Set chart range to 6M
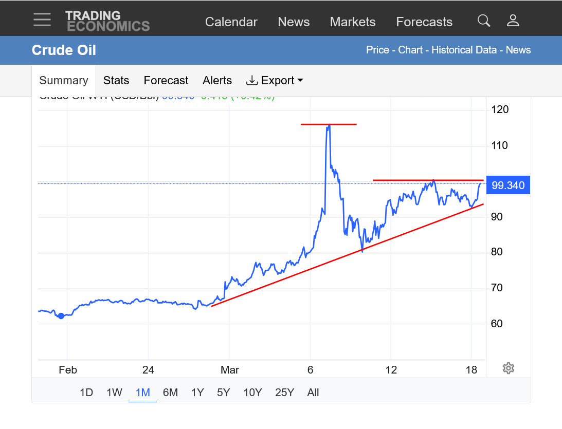 170,393
